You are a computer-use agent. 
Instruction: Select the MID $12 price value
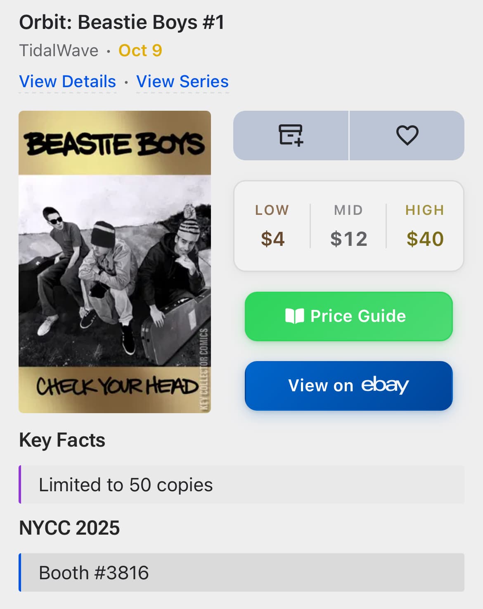coord(348,239)
